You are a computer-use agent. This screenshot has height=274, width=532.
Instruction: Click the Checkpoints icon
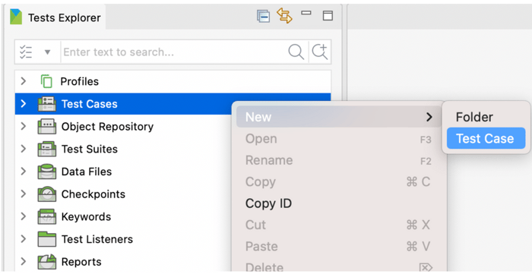(x=47, y=194)
